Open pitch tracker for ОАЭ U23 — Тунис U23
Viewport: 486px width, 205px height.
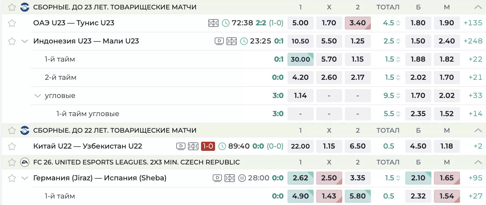tap(213, 23)
